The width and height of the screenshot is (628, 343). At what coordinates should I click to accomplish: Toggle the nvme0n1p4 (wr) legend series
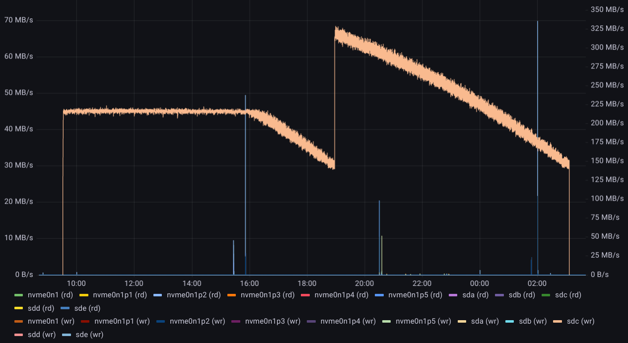tap(348, 321)
